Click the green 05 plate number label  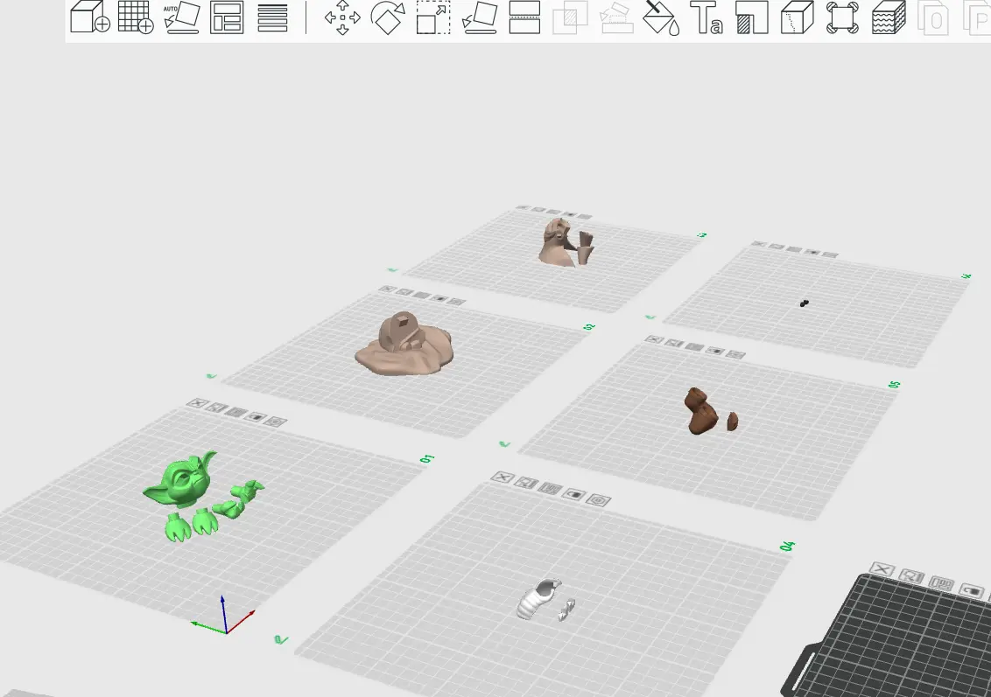coord(895,385)
